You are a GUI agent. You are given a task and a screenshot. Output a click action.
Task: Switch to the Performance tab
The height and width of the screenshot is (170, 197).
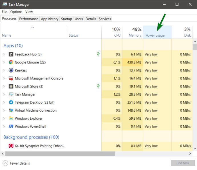pyautogui.click(x=29, y=19)
